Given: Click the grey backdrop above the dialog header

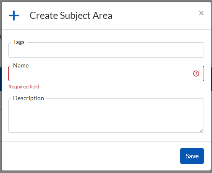Looking at the screenshot, I should coord(106,1).
